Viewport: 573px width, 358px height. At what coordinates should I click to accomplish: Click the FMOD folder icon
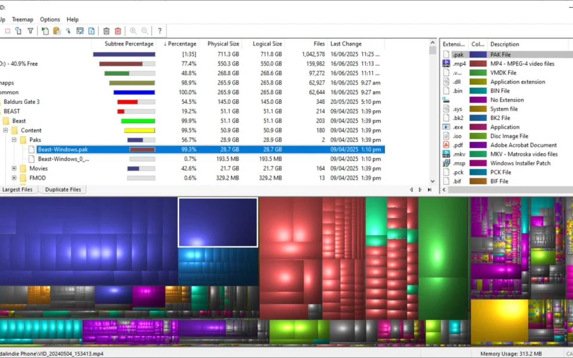(x=23, y=178)
